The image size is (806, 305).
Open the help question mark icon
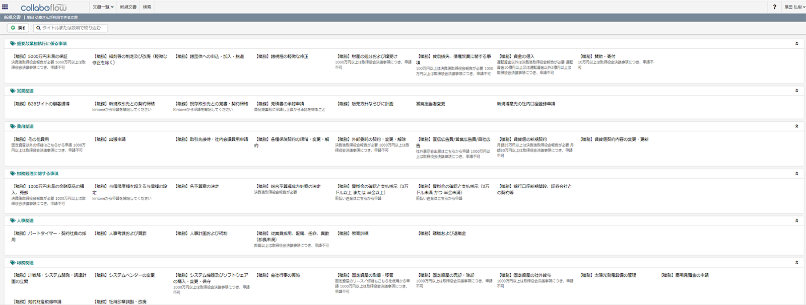coord(774,7)
